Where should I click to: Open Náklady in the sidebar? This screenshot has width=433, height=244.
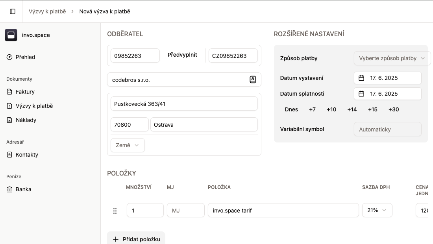pyautogui.click(x=26, y=120)
